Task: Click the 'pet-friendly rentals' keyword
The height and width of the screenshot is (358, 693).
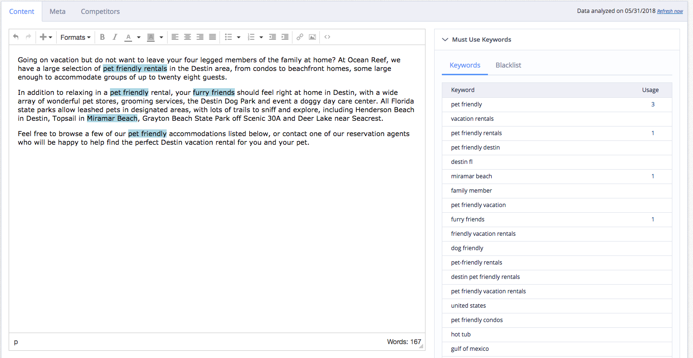Action: tap(476, 263)
